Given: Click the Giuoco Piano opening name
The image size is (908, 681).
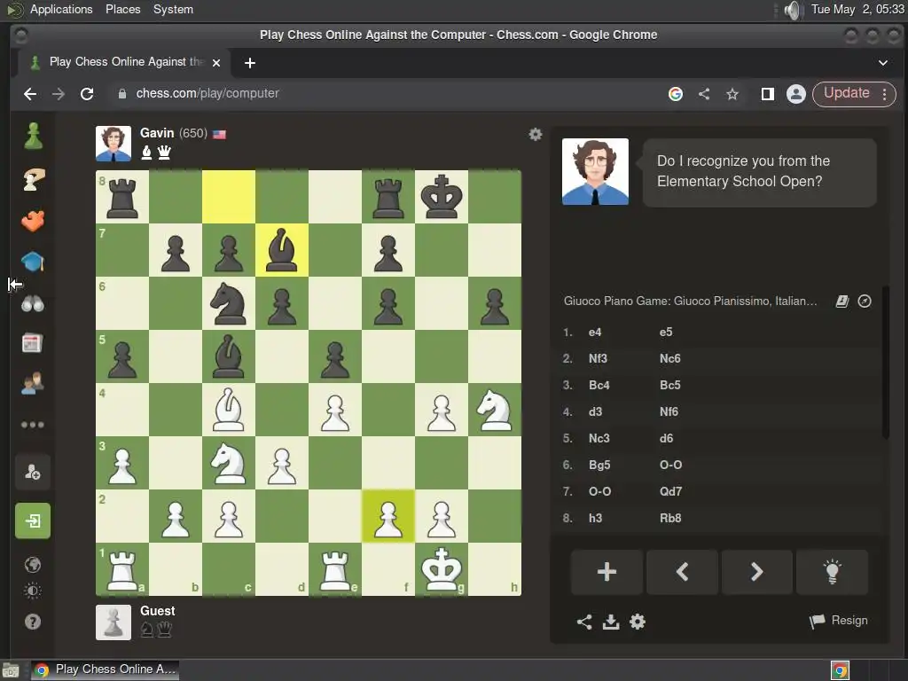Looking at the screenshot, I should pos(690,301).
